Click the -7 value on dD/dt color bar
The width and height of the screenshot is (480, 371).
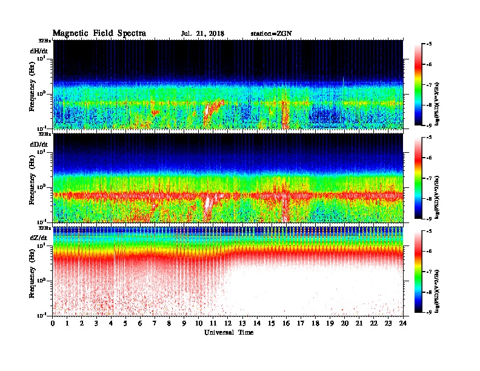(x=430, y=178)
